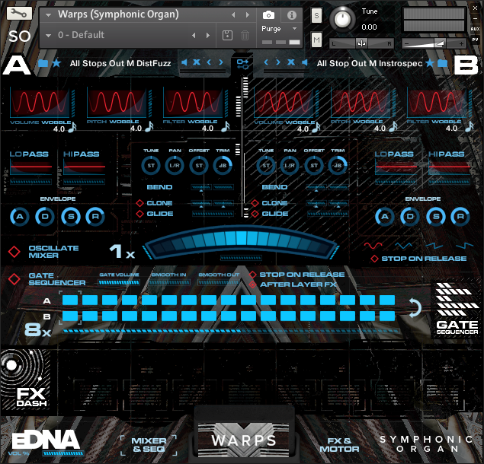Click the center A/B link icon
The height and width of the screenshot is (464, 484).
pyautogui.click(x=242, y=63)
